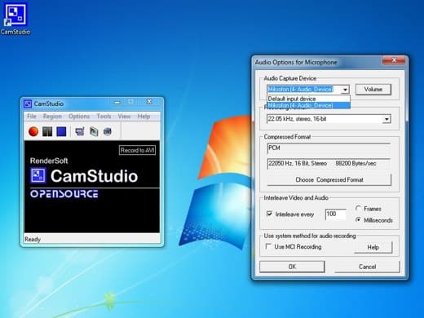Expand the Recording Format dropdown arrow

386,119
